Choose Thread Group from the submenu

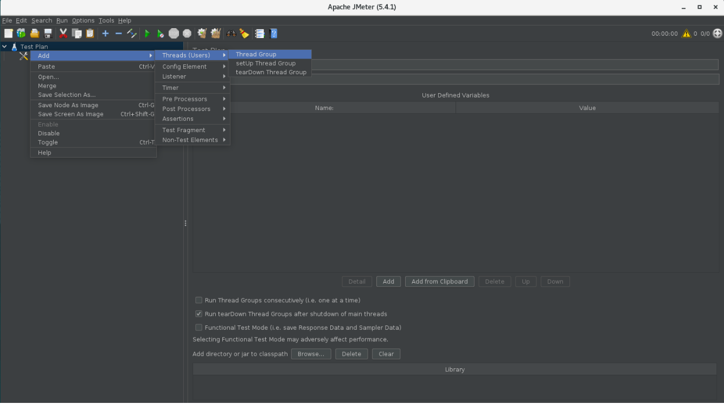click(270, 54)
